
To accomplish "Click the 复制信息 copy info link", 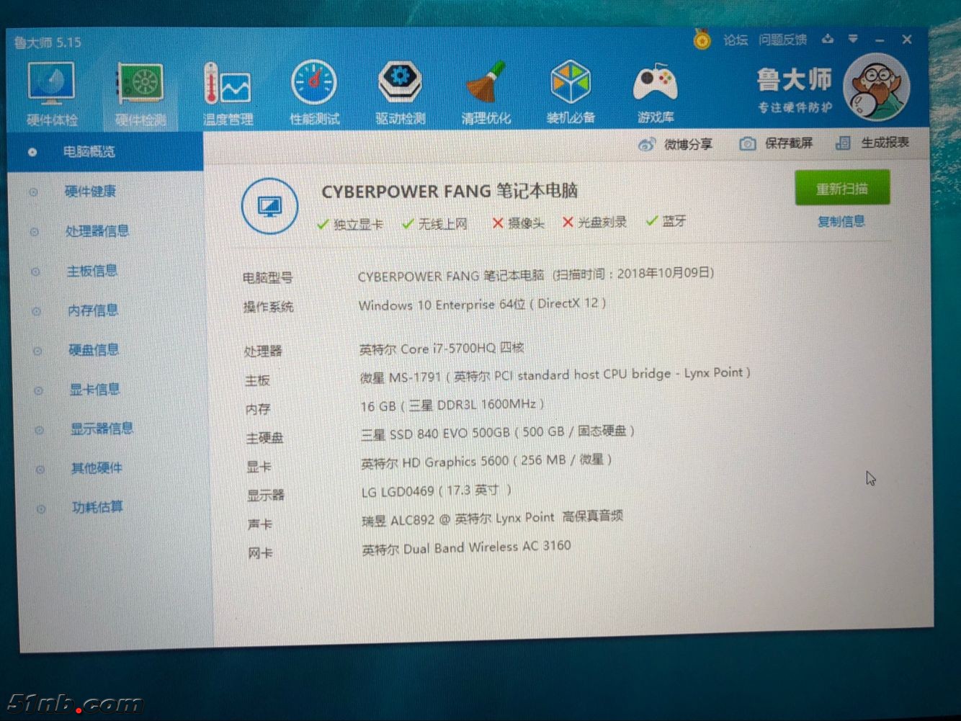I will point(841,222).
